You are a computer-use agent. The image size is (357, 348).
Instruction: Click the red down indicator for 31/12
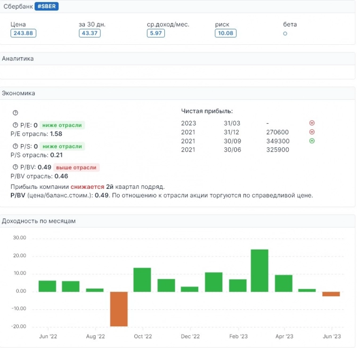[x=311, y=132]
